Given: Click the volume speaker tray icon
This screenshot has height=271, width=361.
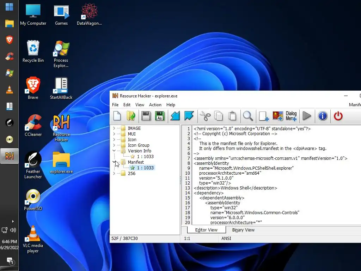Looking at the screenshot, I should pos(13,230).
